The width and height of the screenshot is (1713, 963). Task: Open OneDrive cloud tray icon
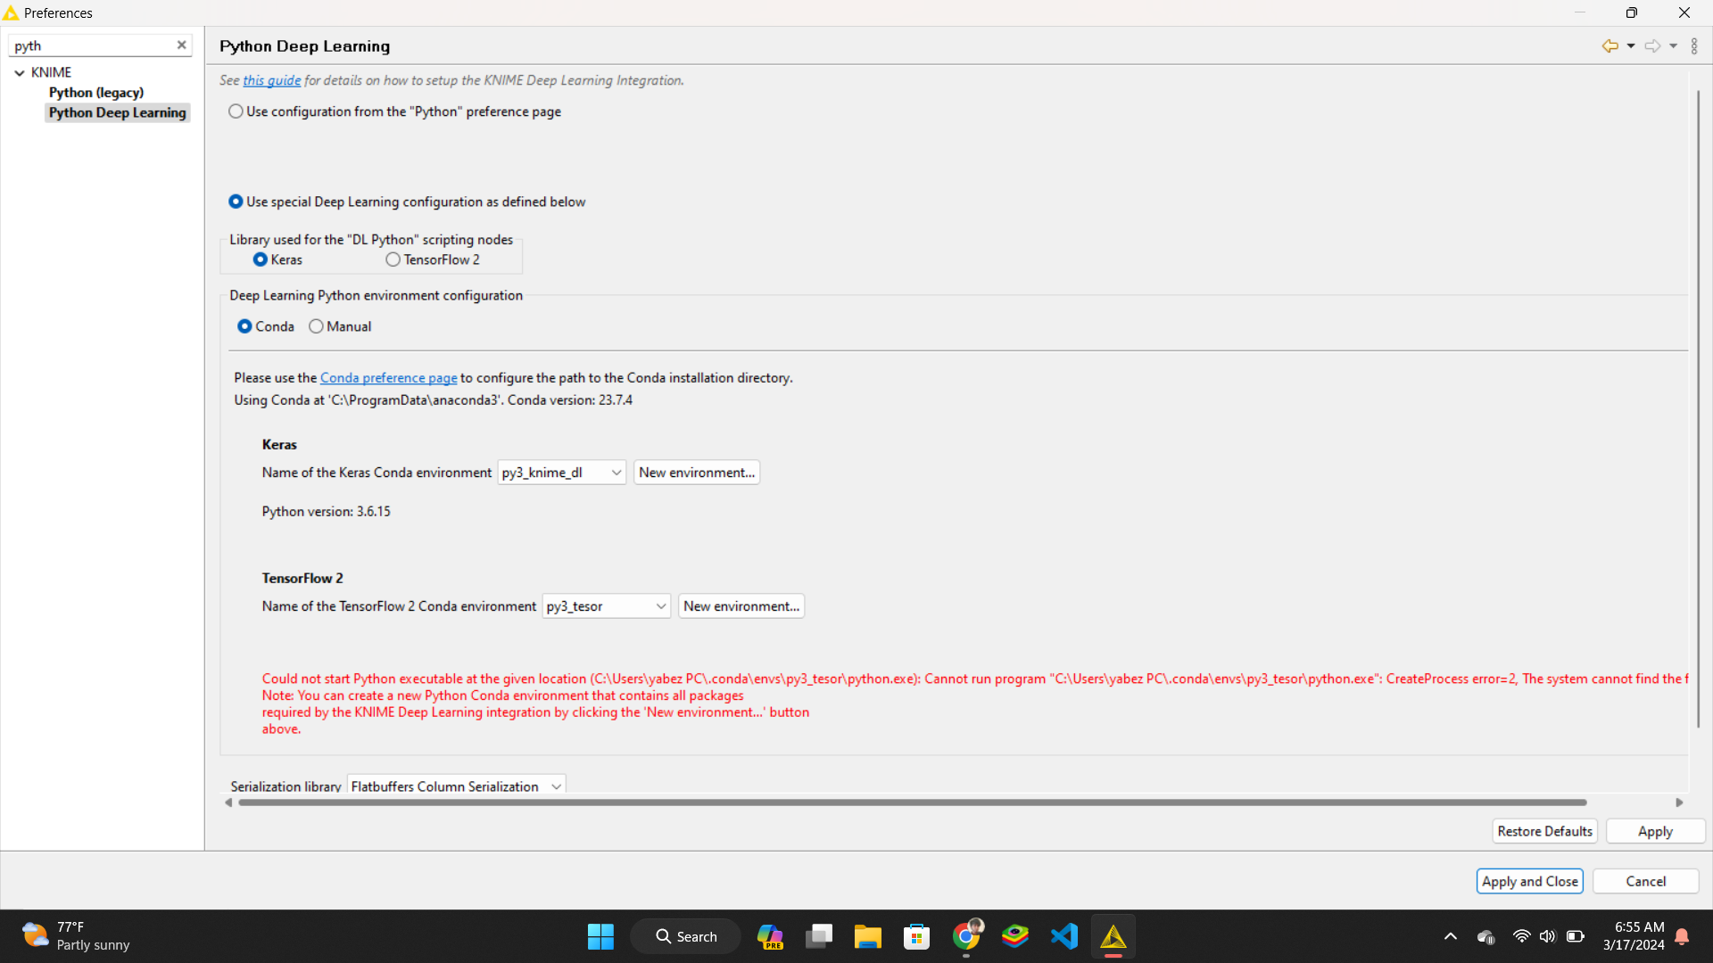click(x=1486, y=936)
